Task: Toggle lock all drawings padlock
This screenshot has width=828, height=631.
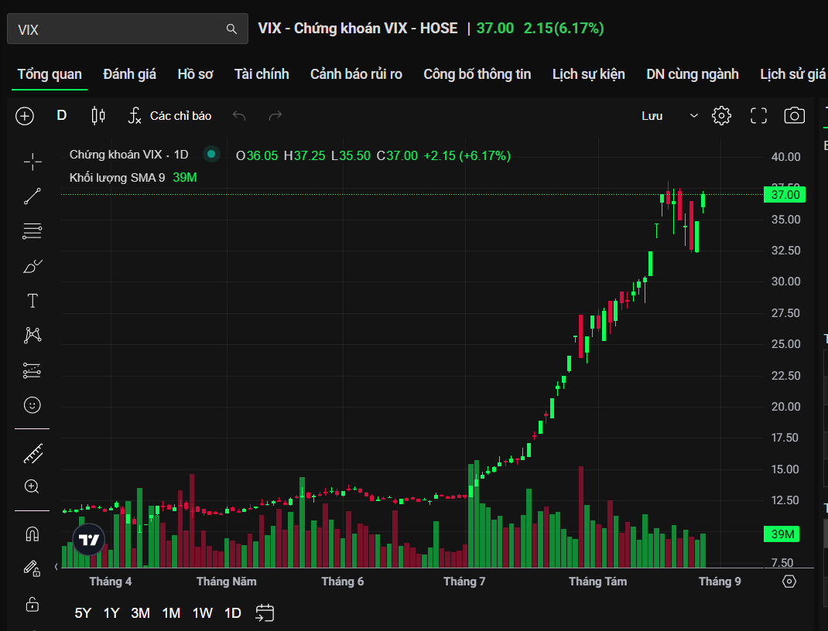Action: pos(33,604)
